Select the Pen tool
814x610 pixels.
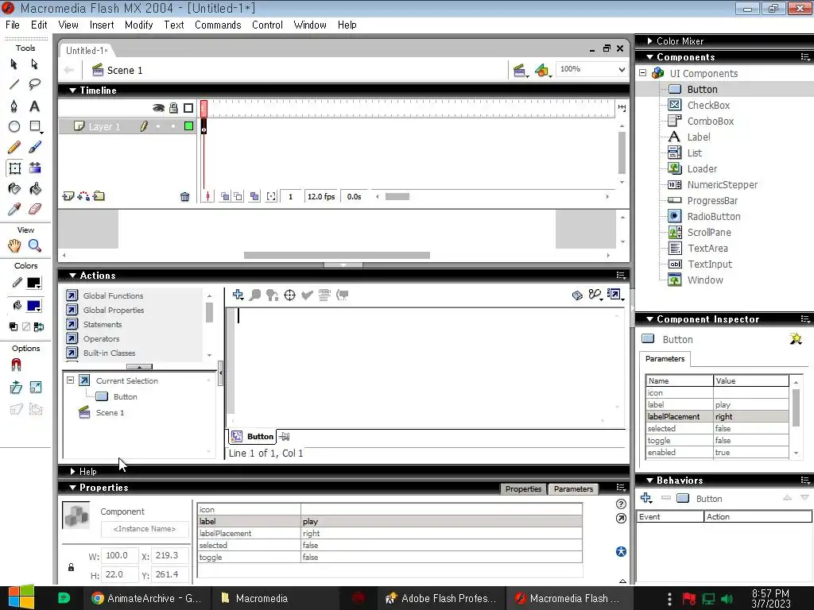pyautogui.click(x=14, y=106)
